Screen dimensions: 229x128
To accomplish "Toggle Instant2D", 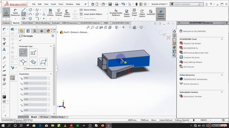I will (x=151, y=12).
